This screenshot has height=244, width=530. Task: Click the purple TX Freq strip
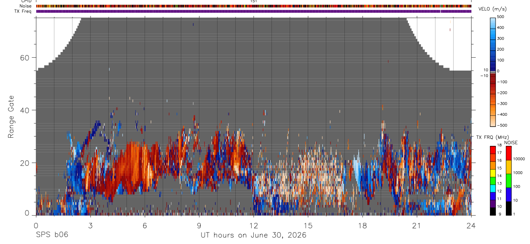pos(254,11)
